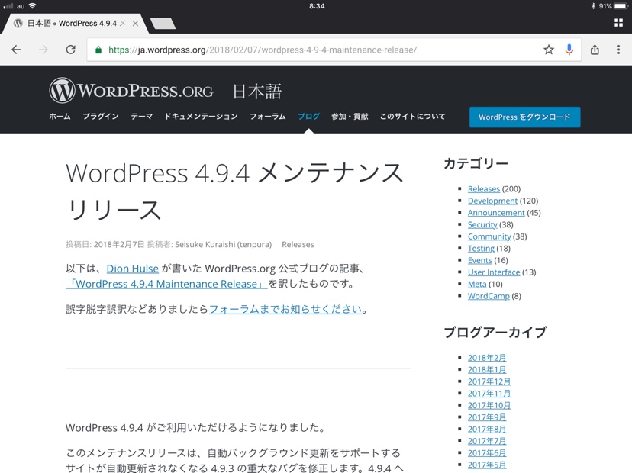Open the WordCamp category link
This screenshot has height=473, width=632.
point(489,296)
